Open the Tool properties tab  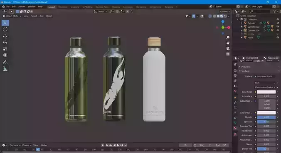pos(235,65)
